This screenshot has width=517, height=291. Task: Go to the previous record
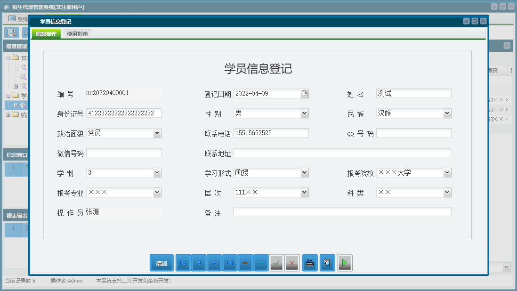click(x=199, y=263)
